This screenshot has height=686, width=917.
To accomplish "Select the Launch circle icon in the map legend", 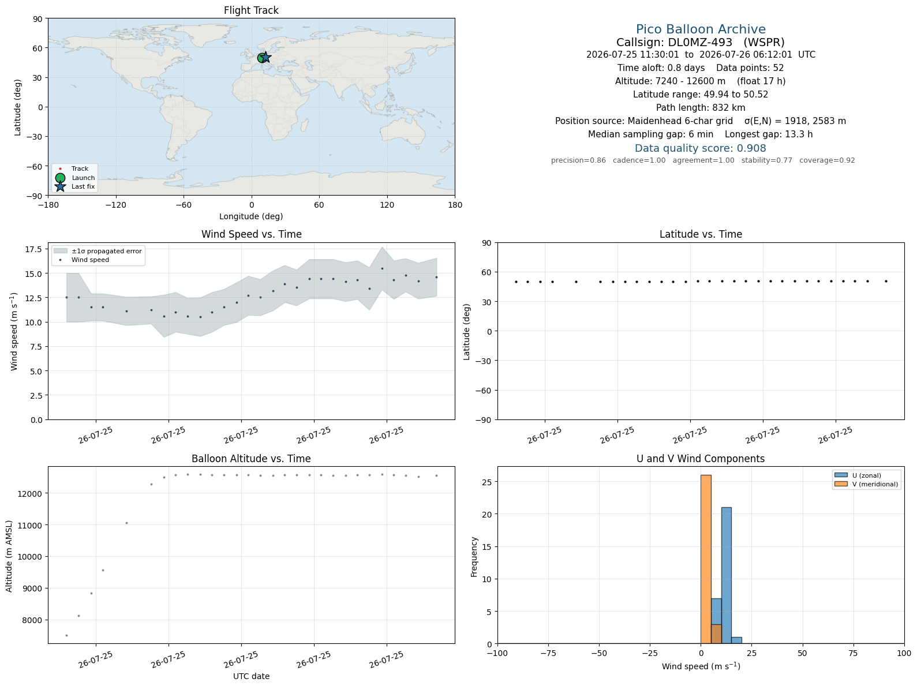I will pos(60,178).
